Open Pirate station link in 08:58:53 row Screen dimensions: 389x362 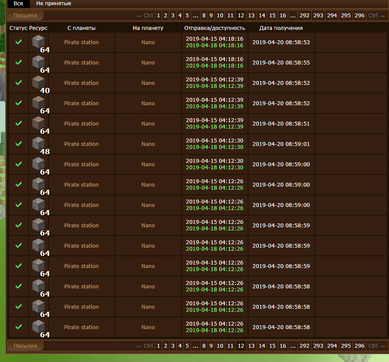pyautogui.click(x=81, y=42)
